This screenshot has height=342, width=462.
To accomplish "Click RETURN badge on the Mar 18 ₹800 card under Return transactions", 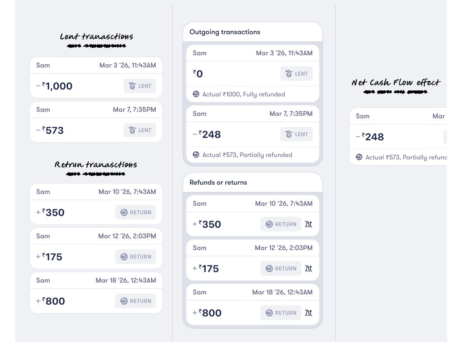I will pos(136,301).
